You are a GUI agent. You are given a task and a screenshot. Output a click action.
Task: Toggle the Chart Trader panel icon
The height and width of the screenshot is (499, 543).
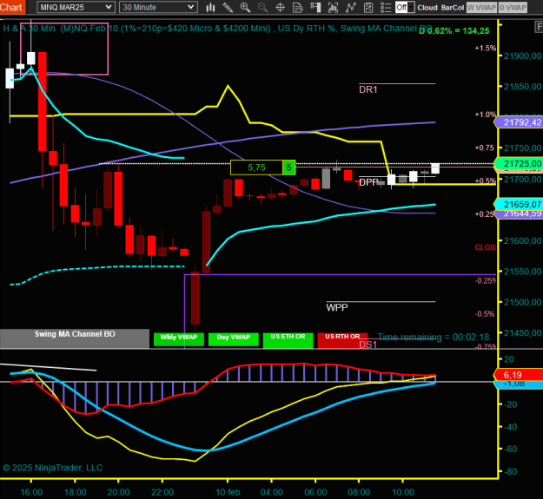click(315, 7)
